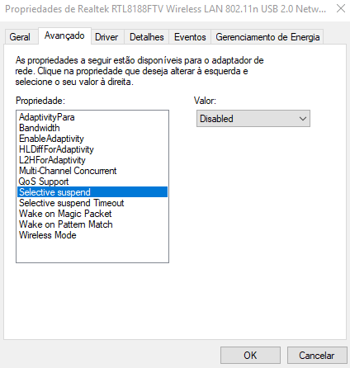This screenshot has height=368, width=350.
Task: Confirm changes with the OK button
Action: (x=250, y=356)
